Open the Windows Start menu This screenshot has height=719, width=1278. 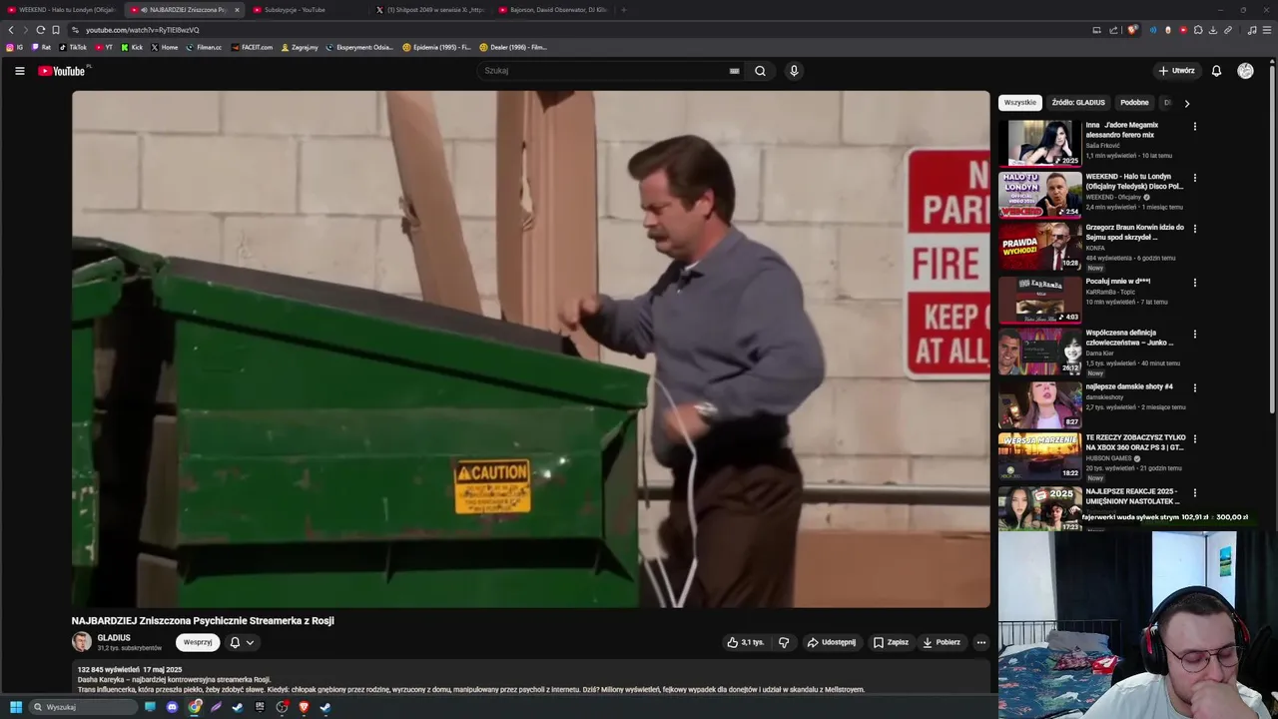pos(16,707)
